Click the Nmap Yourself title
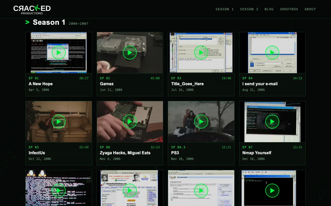Image resolution: width=331 pixels, height=206 pixels. [257, 153]
